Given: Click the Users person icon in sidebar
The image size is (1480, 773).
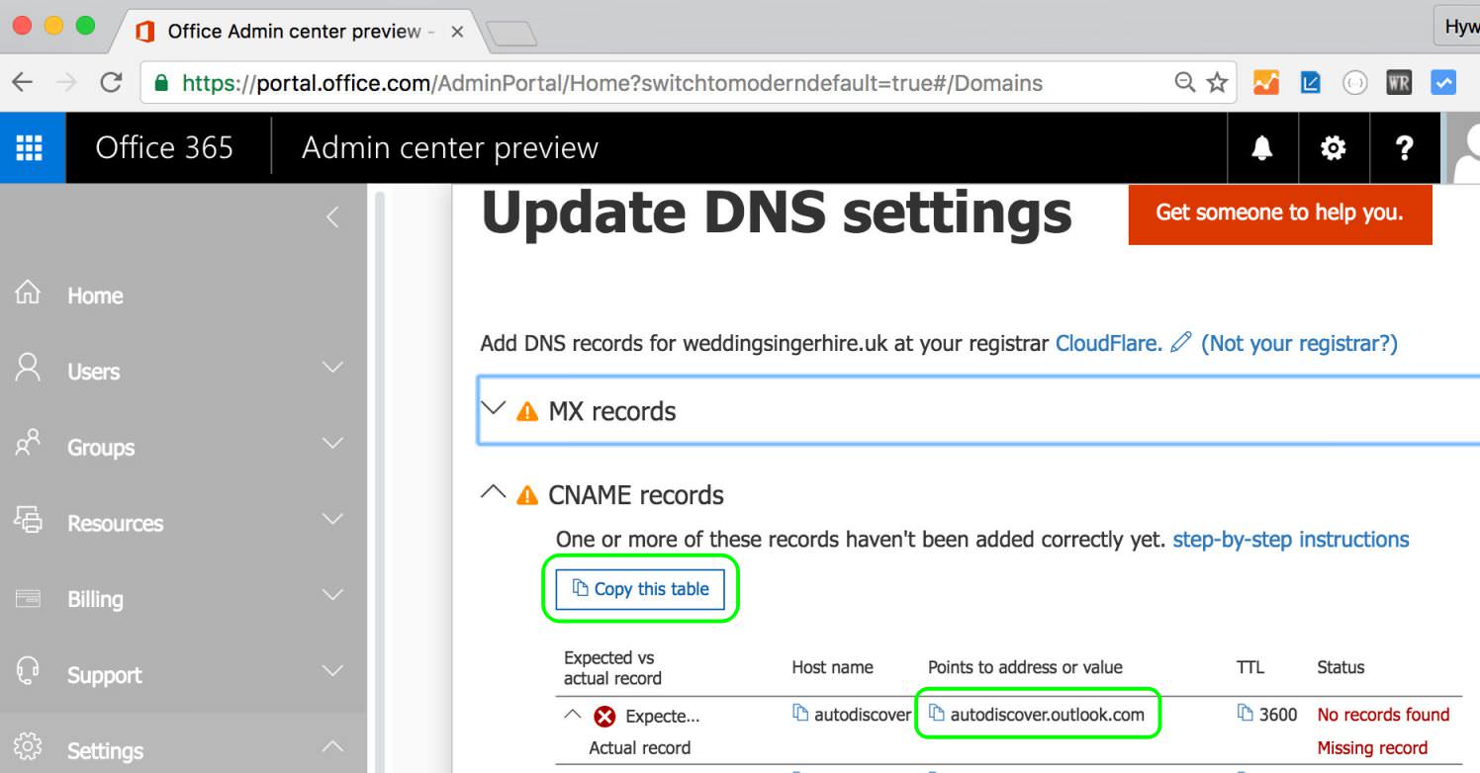Looking at the screenshot, I should (x=29, y=369).
